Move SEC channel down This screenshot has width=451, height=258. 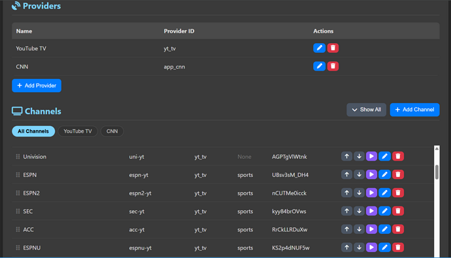[x=359, y=211]
